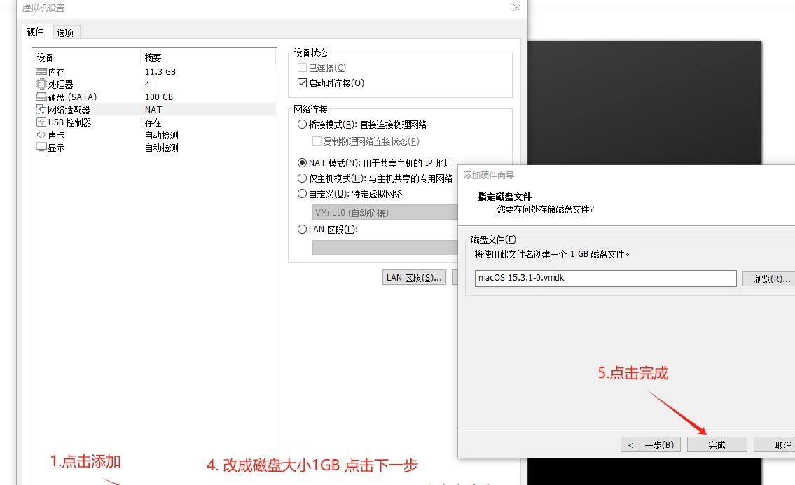Viewport: 795px width, 485px height.
Task: Select the sound card icon
Action: (x=41, y=135)
